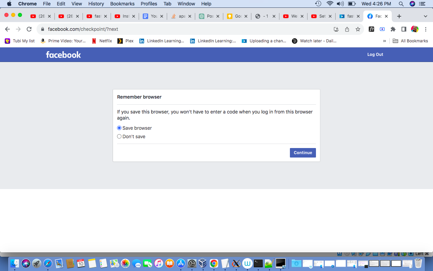The width and height of the screenshot is (433, 271).
Task: Click the install/download icon in address bar
Action: [x=336, y=29]
